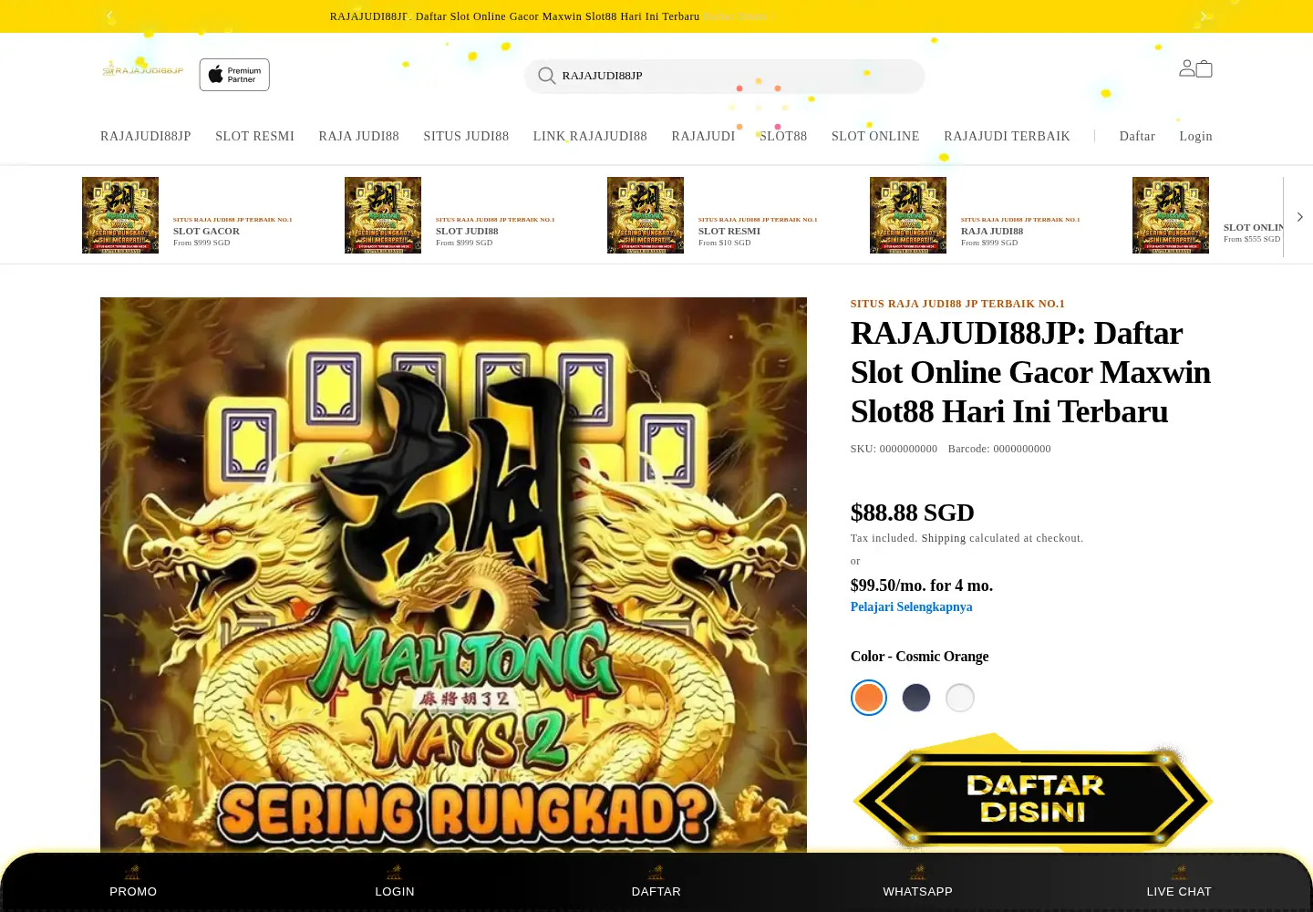This screenshot has width=1313, height=912.
Task: Open the RAJA JUDI88 carousel thumbnail
Action: point(908,215)
